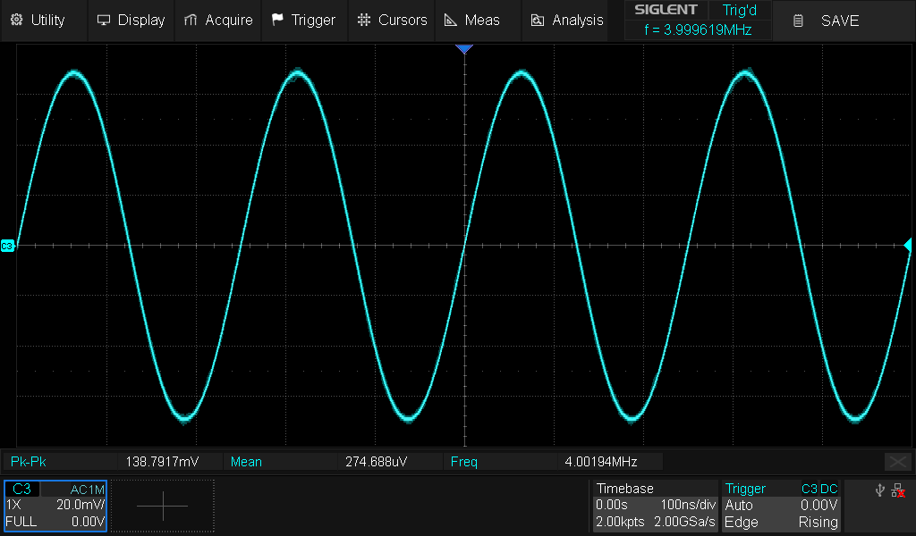Open the Timebase settings box

coord(656,506)
